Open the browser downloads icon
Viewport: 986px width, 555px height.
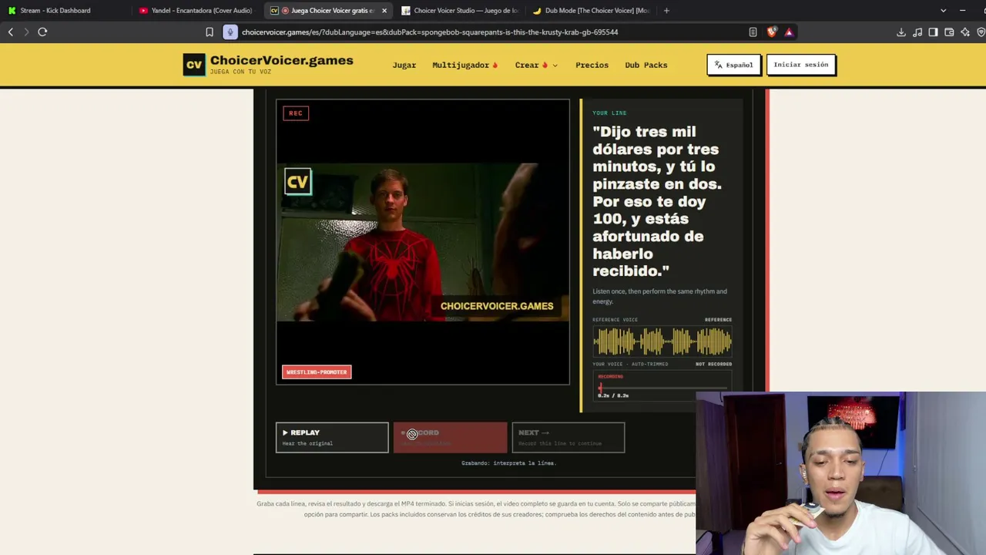click(x=901, y=32)
